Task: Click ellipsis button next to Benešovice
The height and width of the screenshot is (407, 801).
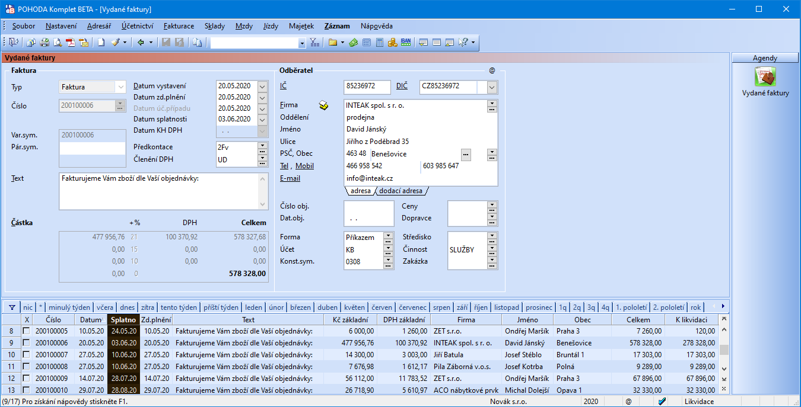Action: [x=466, y=154]
